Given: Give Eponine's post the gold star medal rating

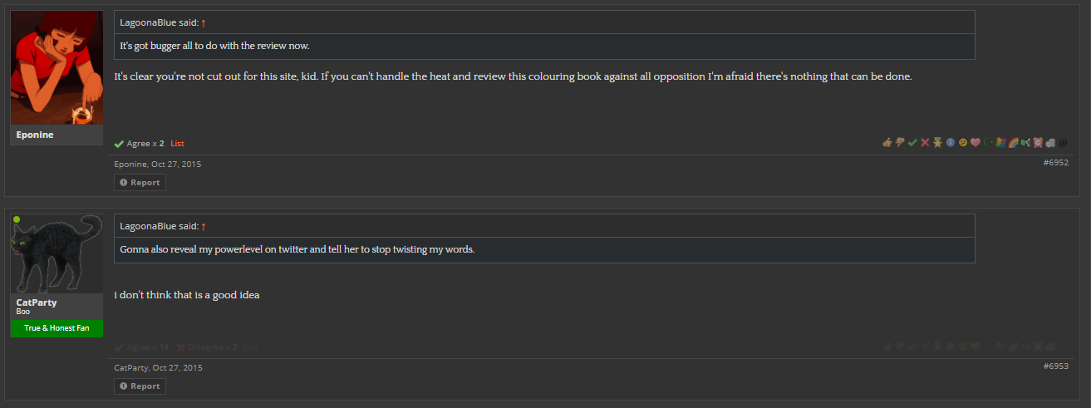Looking at the screenshot, I should click(937, 142).
